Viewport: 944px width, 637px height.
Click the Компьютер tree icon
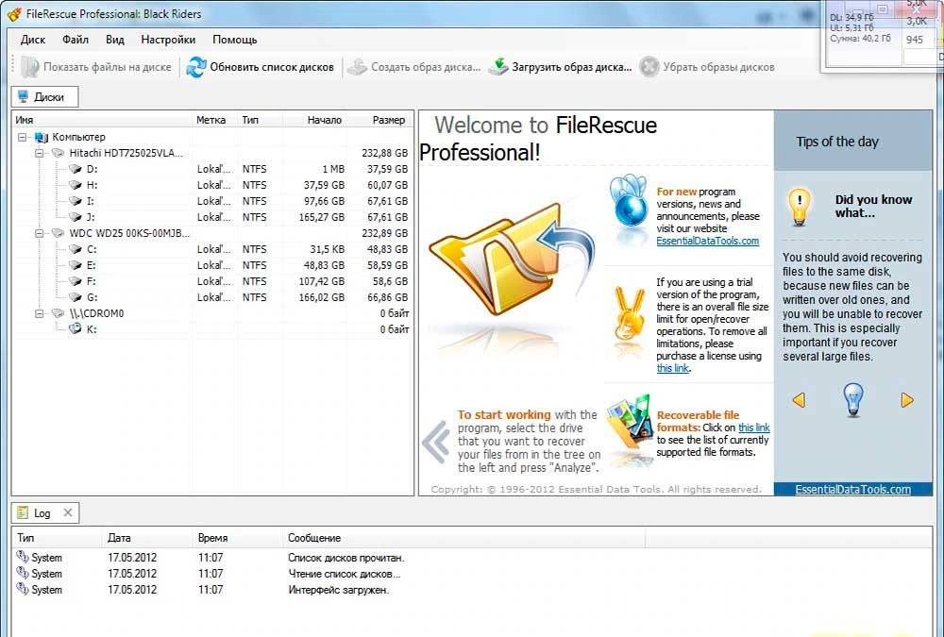tap(41, 137)
